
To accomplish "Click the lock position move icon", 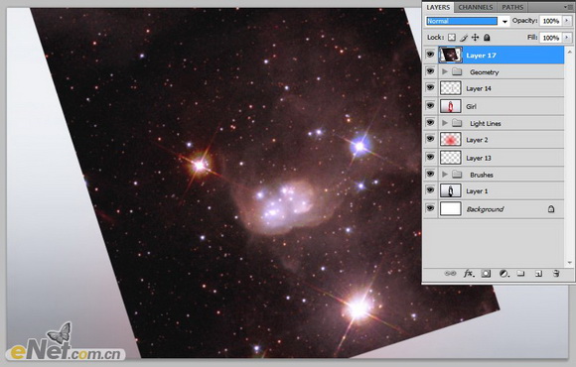I will point(476,38).
